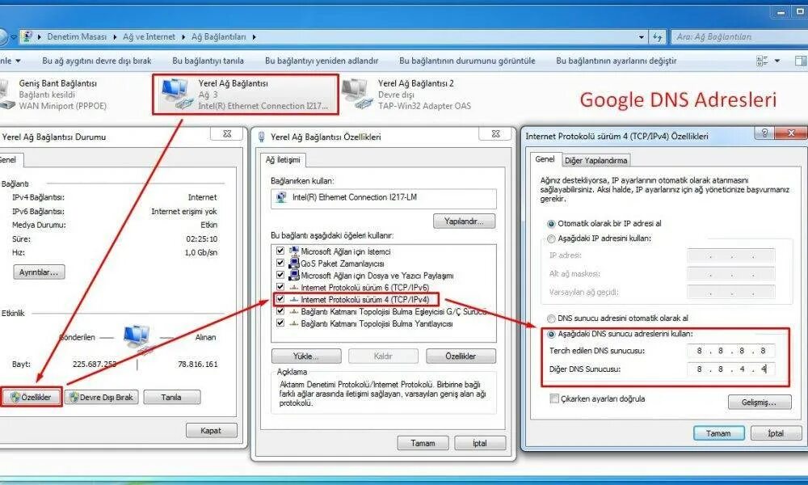Uncheck Internet Protokolü sürüm 4 (TCP/IPv4) checkbox
Image resolution: width=808 pixels, height=485 pixels.
[x=280, y=299]
